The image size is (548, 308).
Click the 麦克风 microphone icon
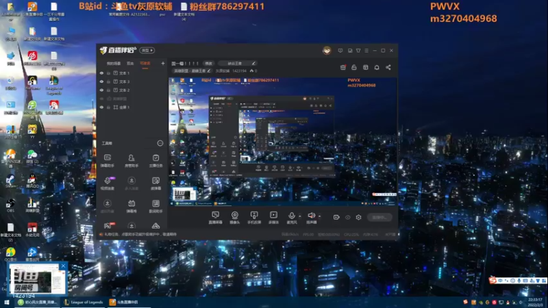(292, 217)
